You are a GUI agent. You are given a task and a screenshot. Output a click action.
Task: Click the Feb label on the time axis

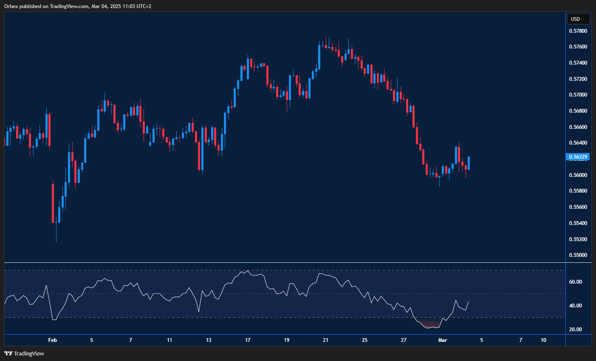pos(53,340)
